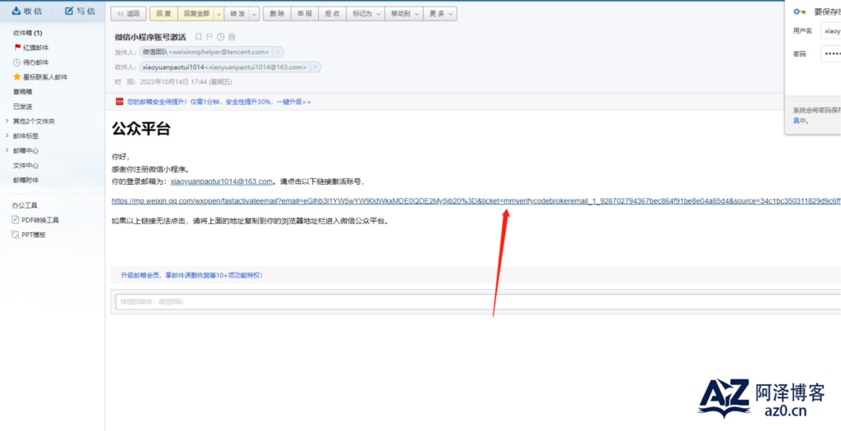Viewport: 841px width, 431px height.
Task: Click the 一键升级>> security upgrade link
Action: [294, 101]
